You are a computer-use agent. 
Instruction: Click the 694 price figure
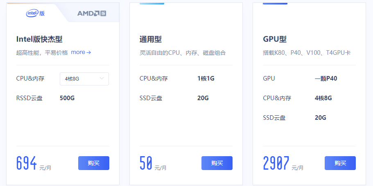27,163
